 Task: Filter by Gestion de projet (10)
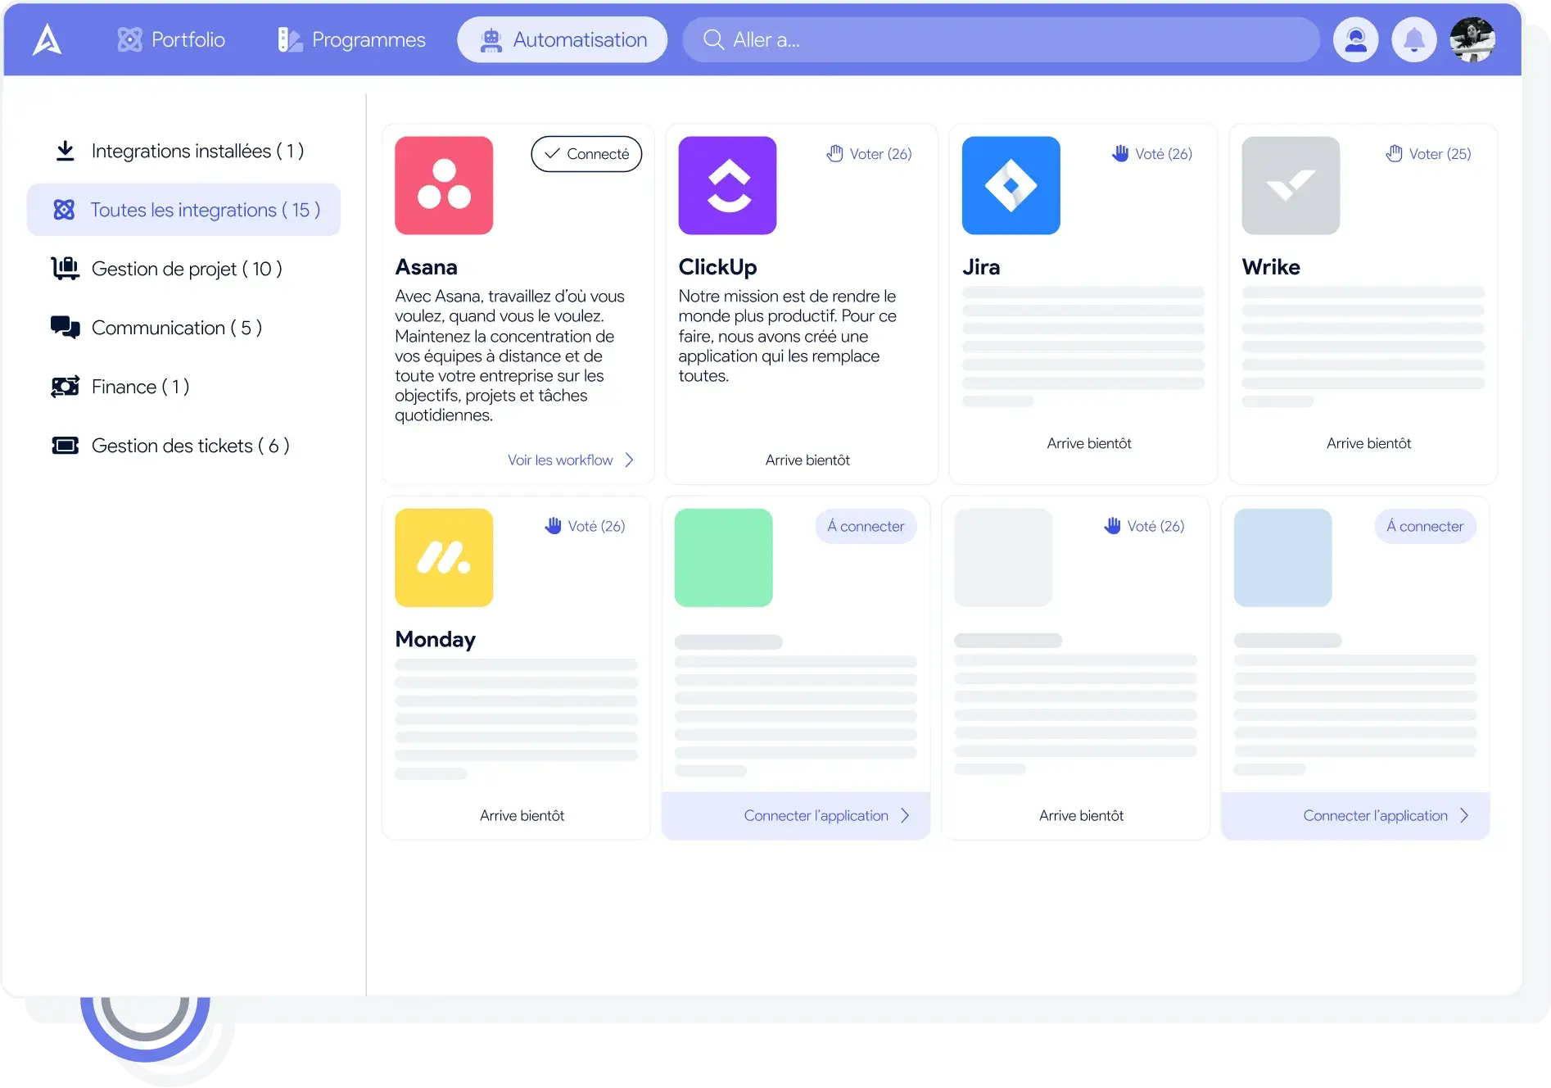tap(183, 269)
